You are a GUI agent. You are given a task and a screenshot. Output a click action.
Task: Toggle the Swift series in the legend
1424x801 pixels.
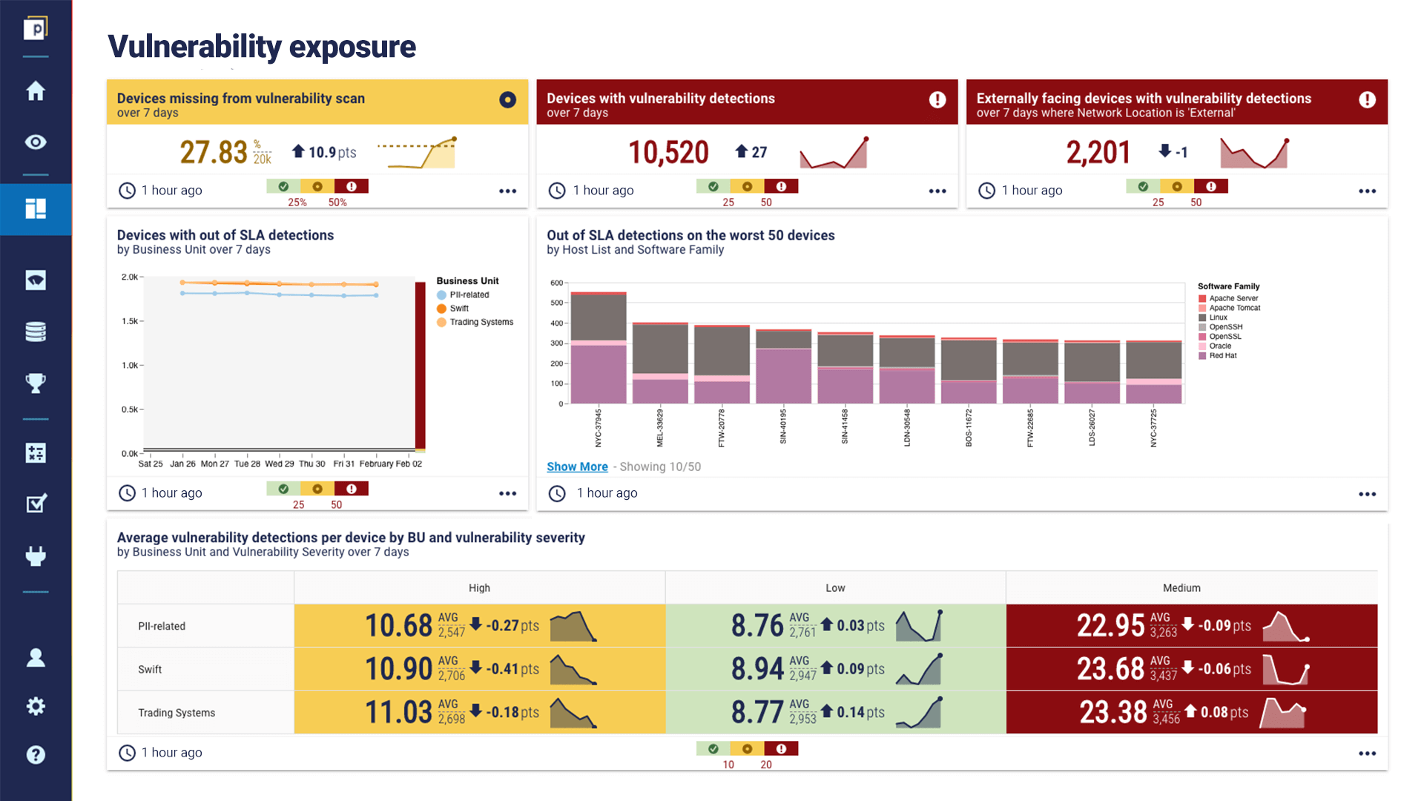(x=458, y=308)
